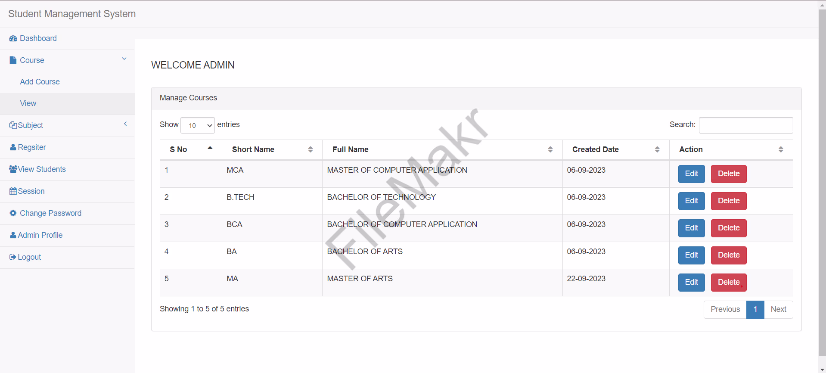The height and width of the screenshot is (373, 826).
Task: Collapse the Course menu chevron
Action: pyautogui.click(x=124, y=59)
